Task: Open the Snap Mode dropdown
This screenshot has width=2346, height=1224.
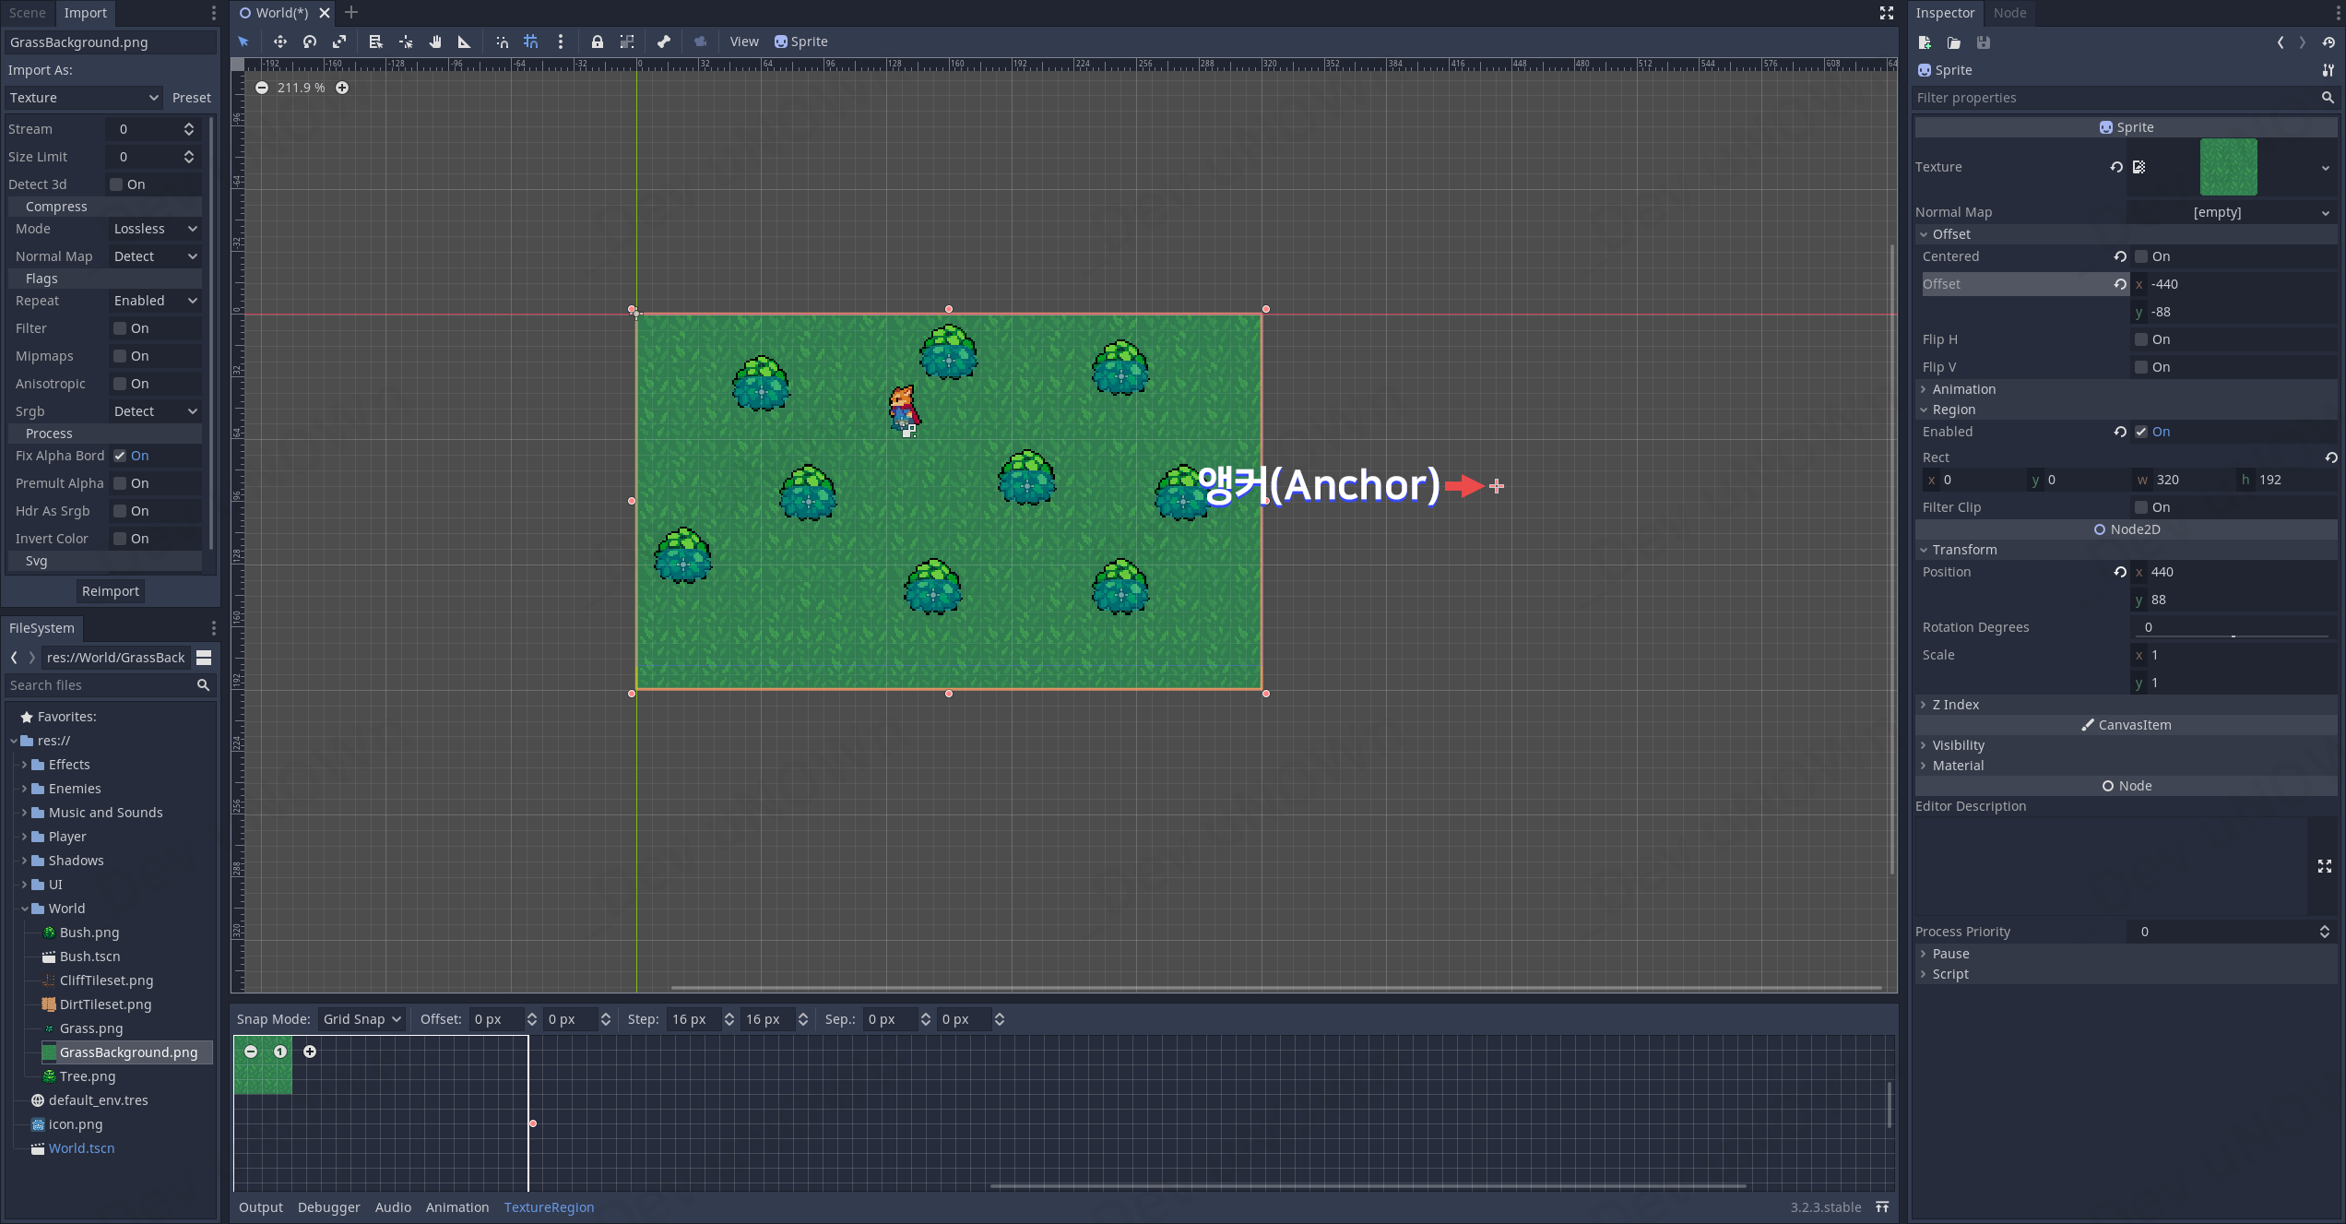Action: click(361, 1019)
